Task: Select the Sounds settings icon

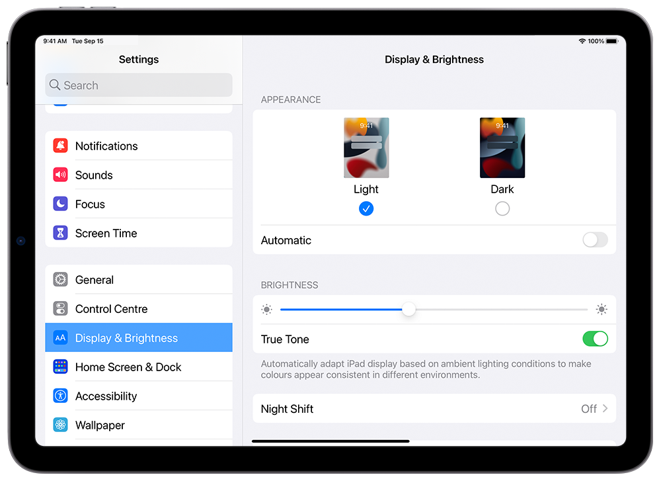Action: tap(60, 175)
